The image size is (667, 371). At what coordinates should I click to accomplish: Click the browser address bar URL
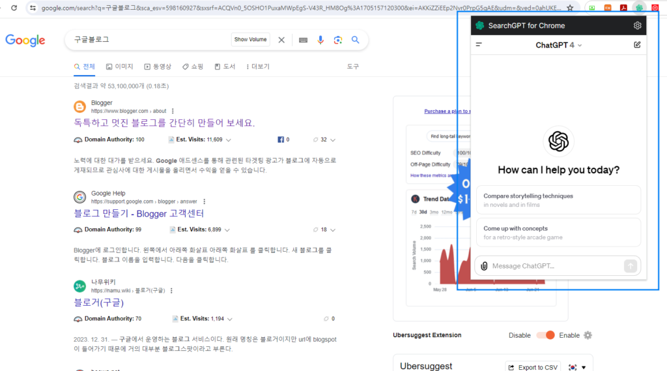[301, 8]
